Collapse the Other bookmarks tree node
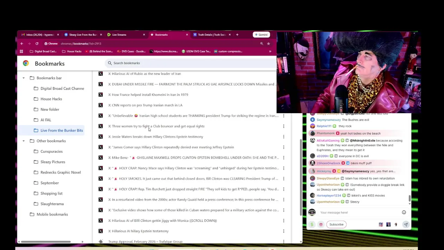The height and width of the screenshot is (250, 444). (x=24, y=141)
